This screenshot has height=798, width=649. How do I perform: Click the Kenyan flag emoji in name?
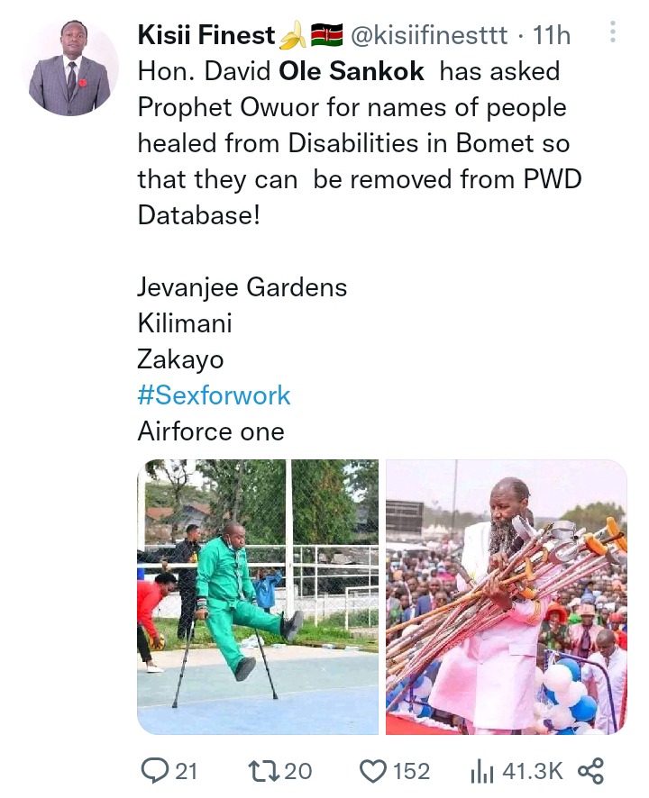pos(326,35)
